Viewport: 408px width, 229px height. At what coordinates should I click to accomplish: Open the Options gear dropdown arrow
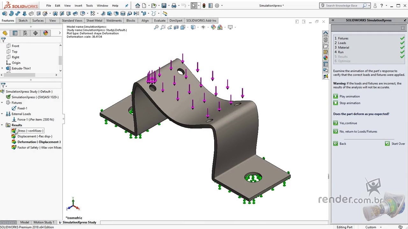(222, 5)
